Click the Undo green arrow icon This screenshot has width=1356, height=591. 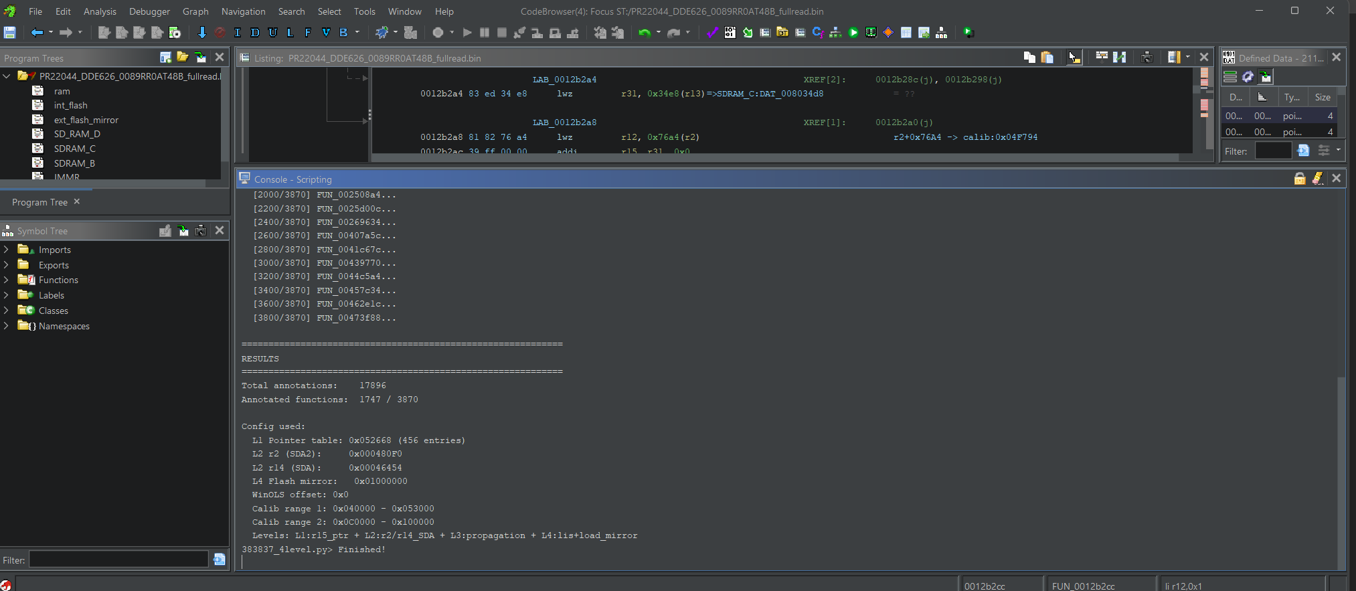644,32
